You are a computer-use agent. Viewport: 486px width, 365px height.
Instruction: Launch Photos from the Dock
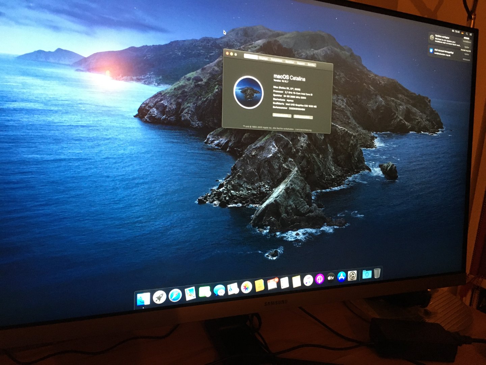(x=246, y=287)
